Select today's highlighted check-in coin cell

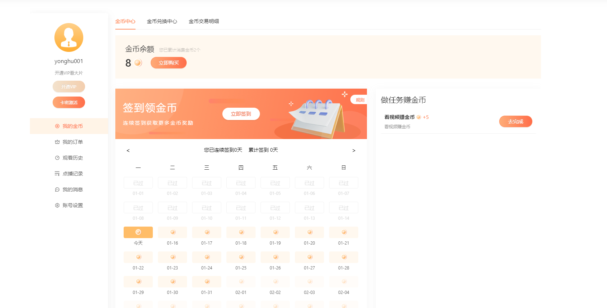point(138,232)
